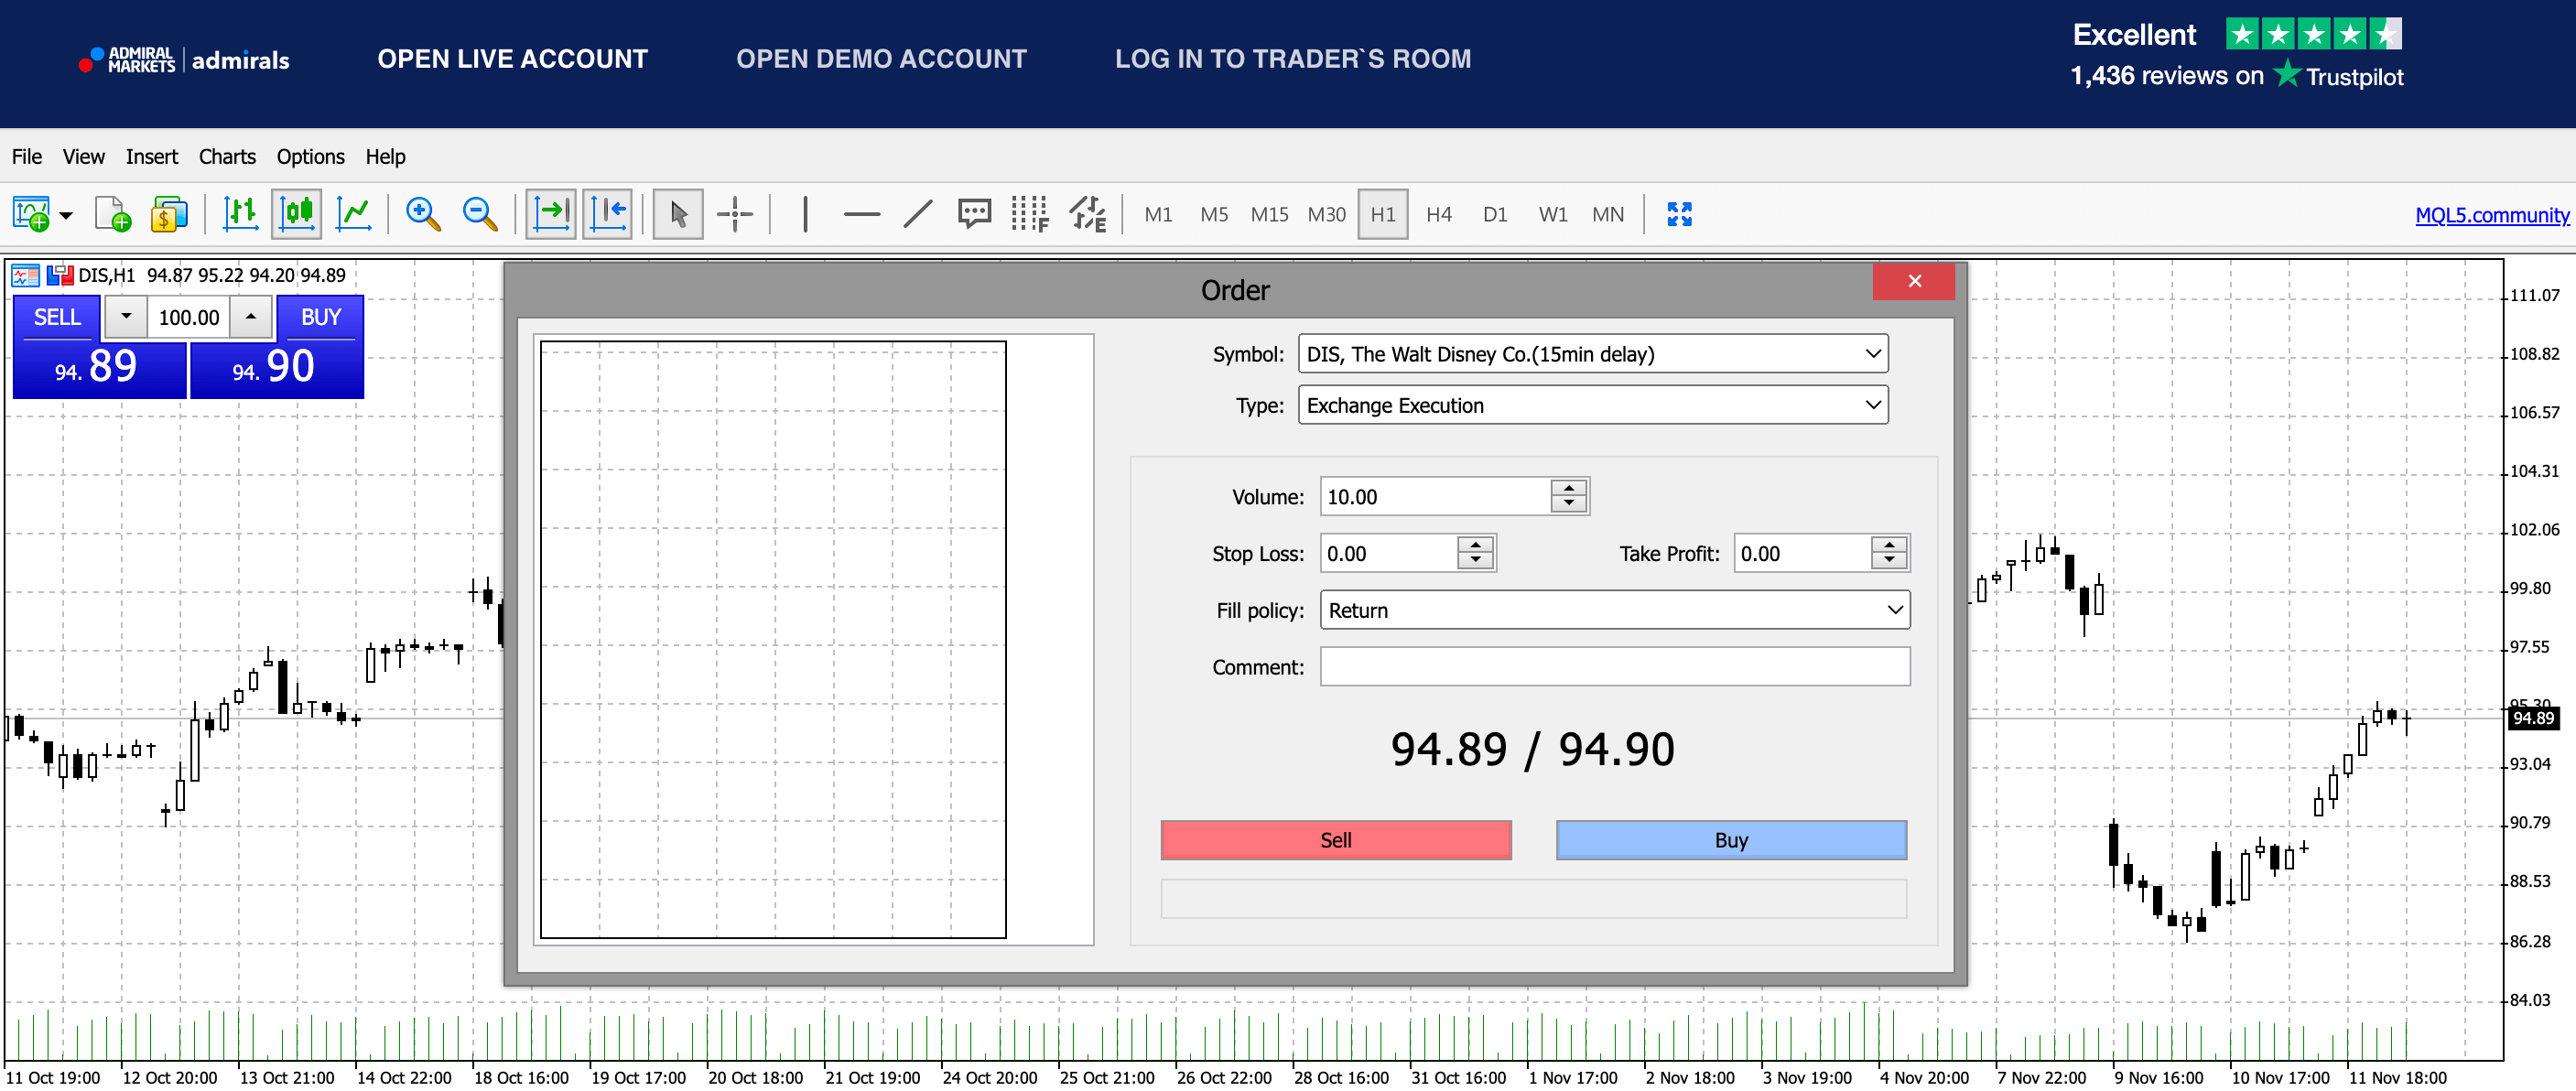The image size is (2576, 1091).
Task: Switch timeframe to M15
Action: [x=1270, y=214]
